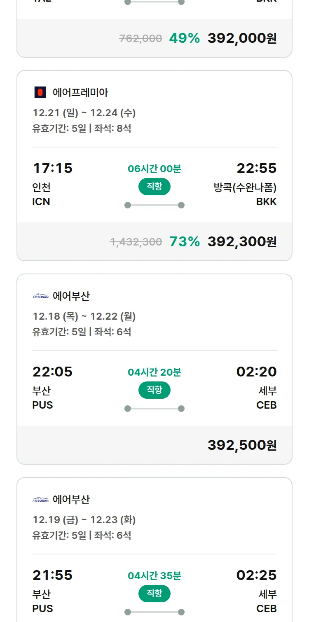Click the 12.18 (목) ~ 12.22 (월) date range
Viewport: 309px width, 622px height.
[x=84, y=316]
